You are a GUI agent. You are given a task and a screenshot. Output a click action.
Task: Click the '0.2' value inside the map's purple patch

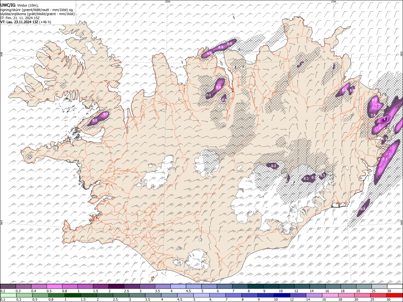click(x=274, y=166)
